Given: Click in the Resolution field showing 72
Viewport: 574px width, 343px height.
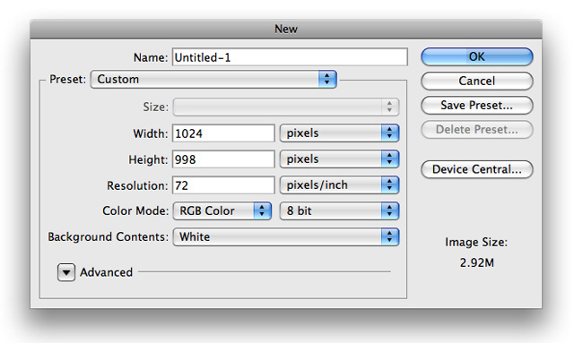Looking at the screenshot, I should [223, 185].
